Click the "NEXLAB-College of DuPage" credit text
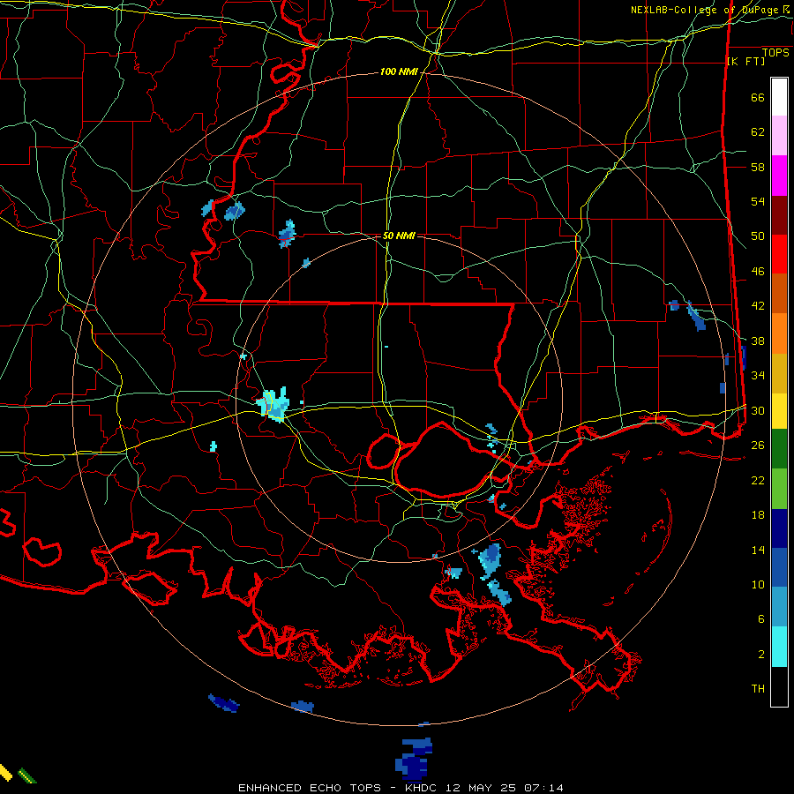 [x=705, y=10]
